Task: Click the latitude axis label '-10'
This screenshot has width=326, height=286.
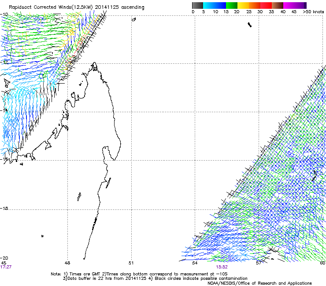Action: tap(4, 14)
